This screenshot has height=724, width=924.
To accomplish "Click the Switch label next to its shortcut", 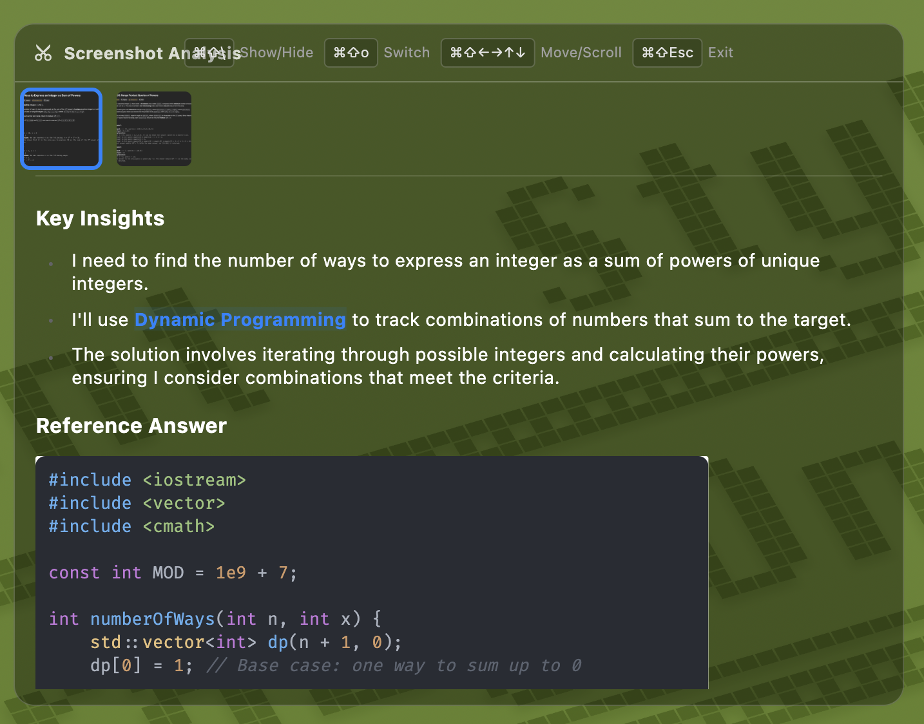I will pos(406,53).
